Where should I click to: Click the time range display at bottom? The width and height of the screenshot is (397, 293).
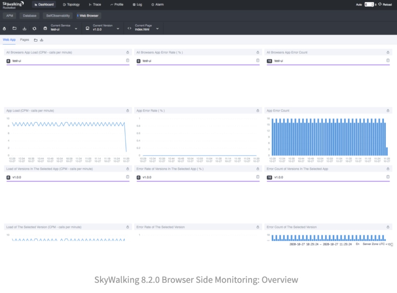tap(321, 244)
